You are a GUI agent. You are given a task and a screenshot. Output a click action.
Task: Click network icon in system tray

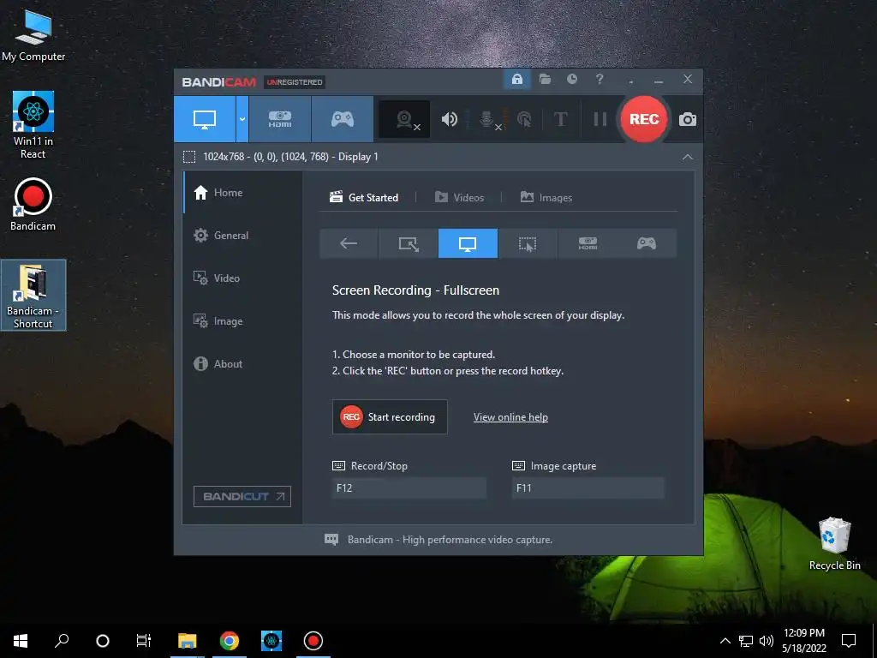[x=746, y=641]
